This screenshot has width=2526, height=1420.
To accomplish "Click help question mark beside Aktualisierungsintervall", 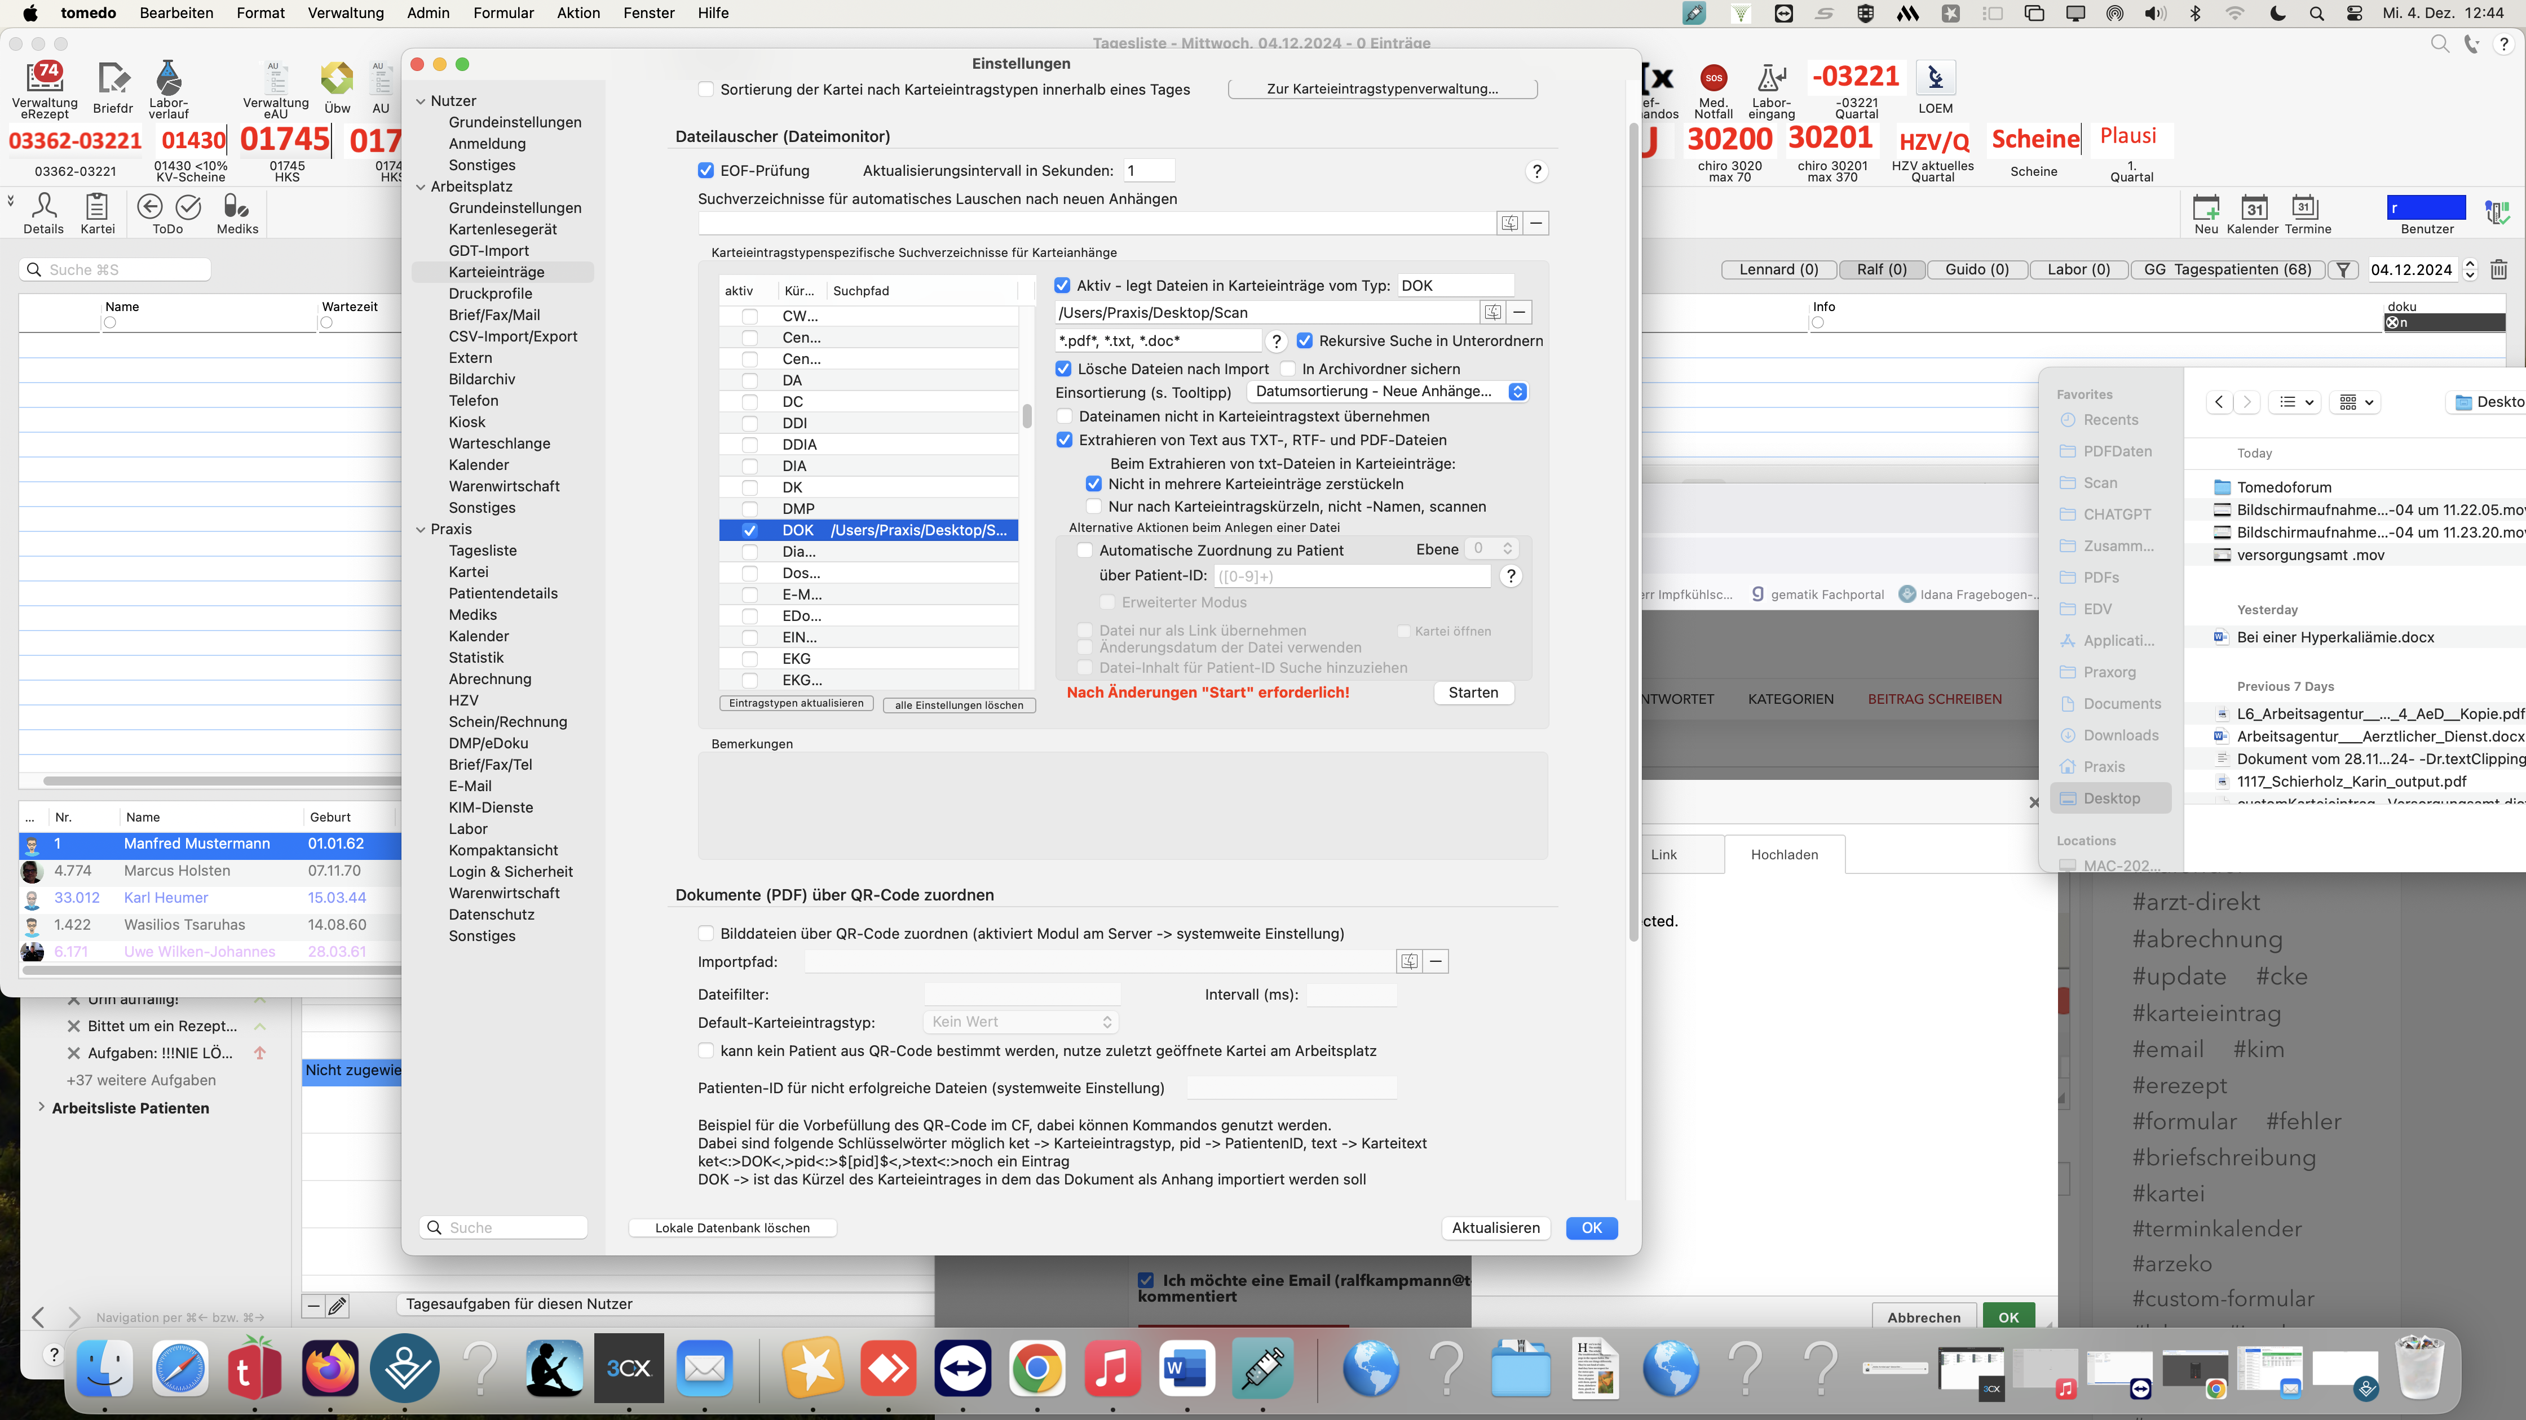I will [x=1536, y=171].
